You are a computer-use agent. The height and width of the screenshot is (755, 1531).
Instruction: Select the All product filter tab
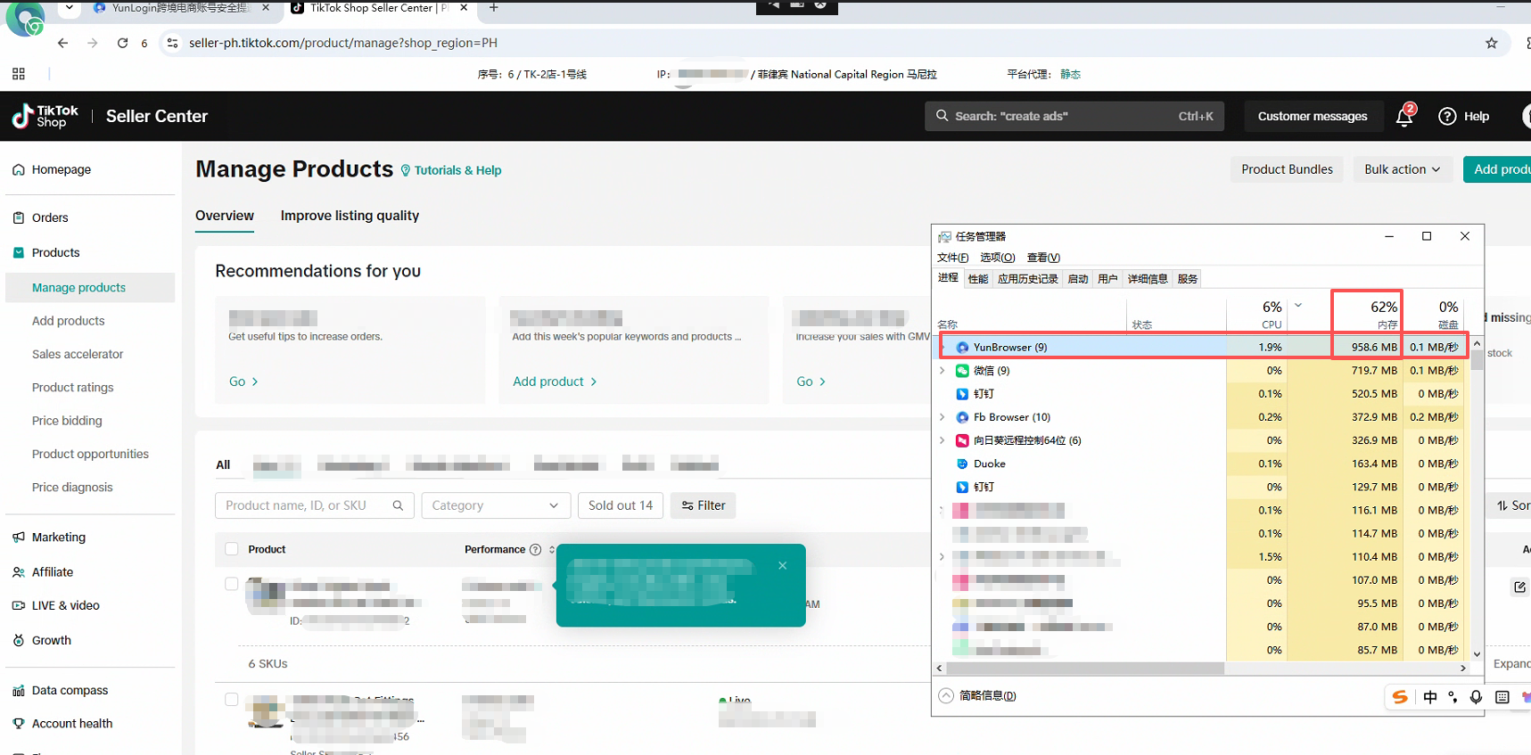click(223, 464)
